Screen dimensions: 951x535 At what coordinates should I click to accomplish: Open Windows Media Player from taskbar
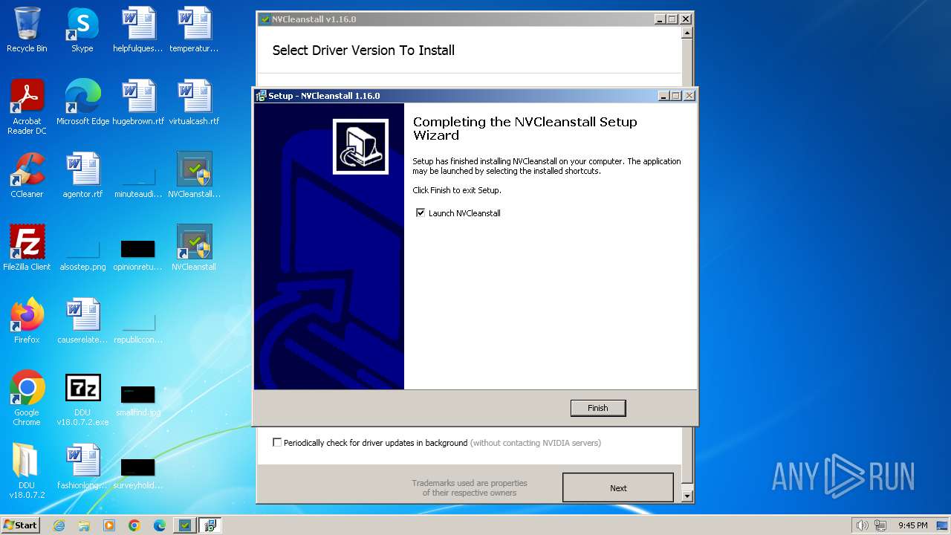pyautogui.click(x=109, y=525)
